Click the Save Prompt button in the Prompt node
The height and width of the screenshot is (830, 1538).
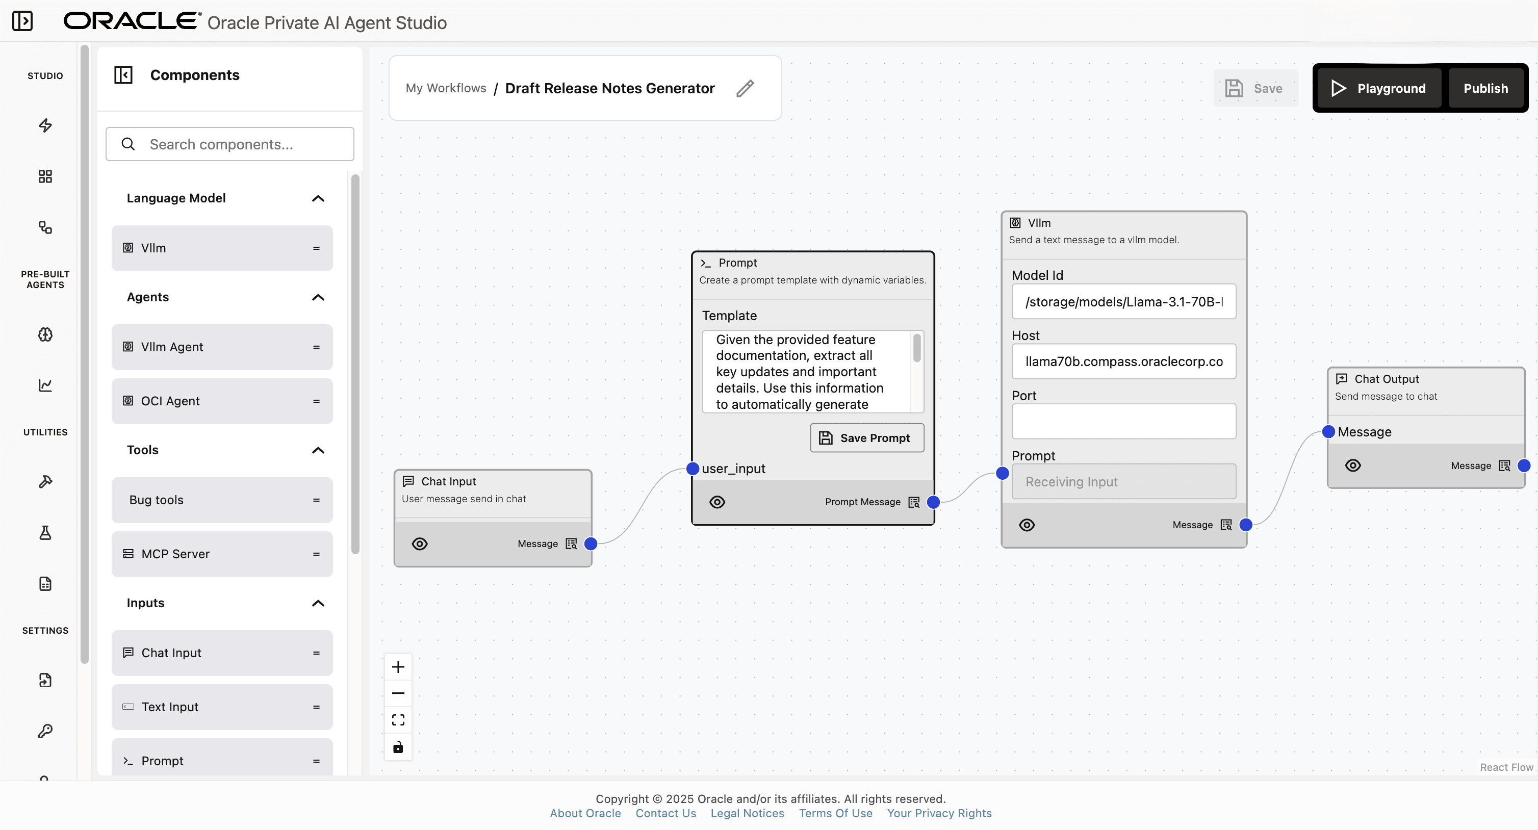tap(866, 437)
